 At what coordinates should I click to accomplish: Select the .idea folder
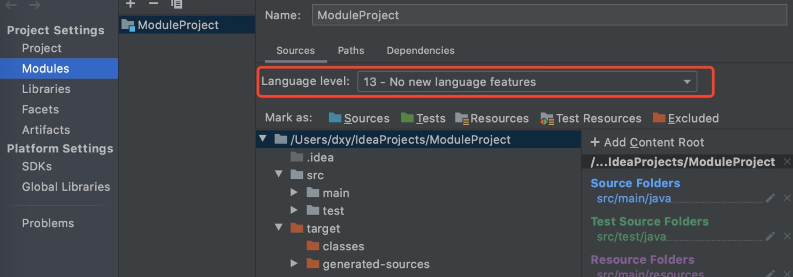tap(319, 157)
